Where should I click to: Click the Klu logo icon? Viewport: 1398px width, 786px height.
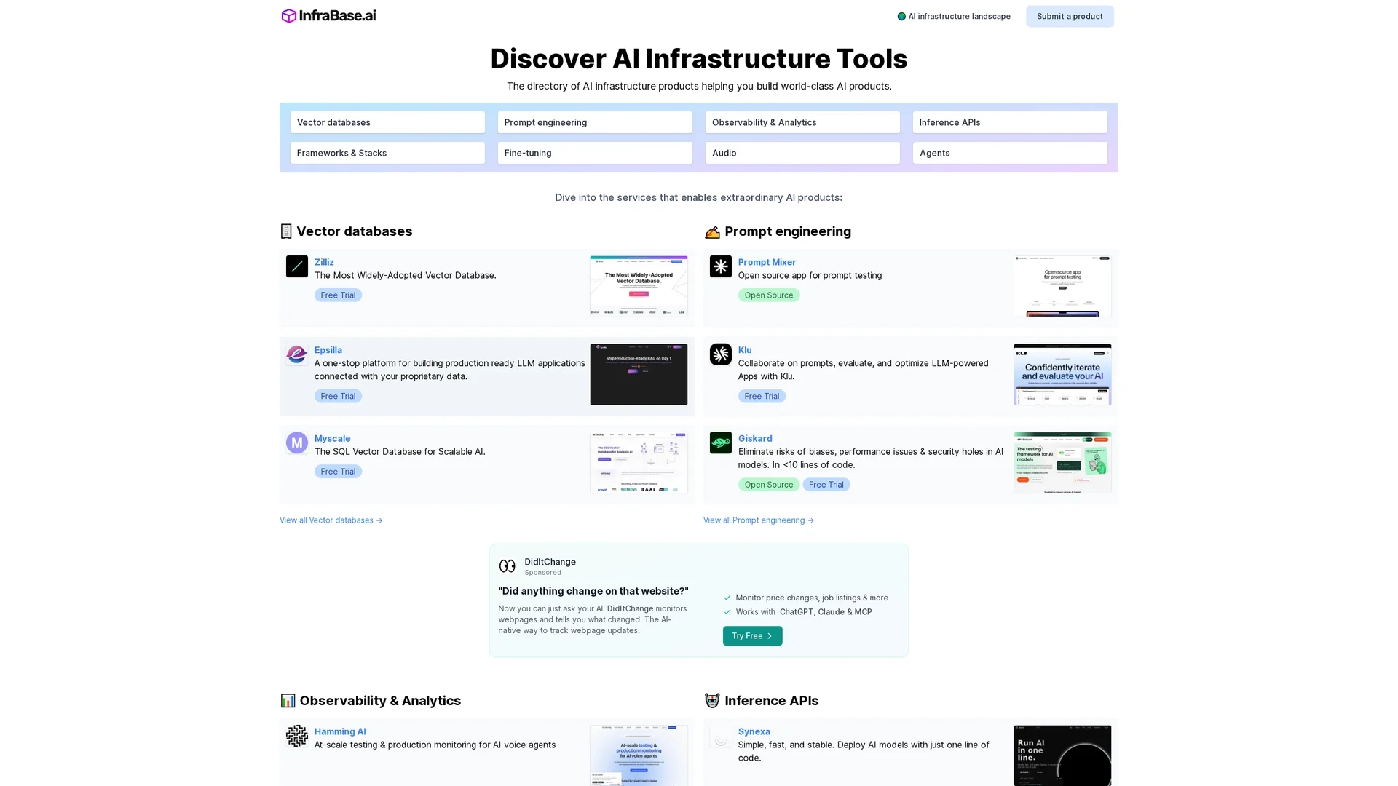point(721,354)
